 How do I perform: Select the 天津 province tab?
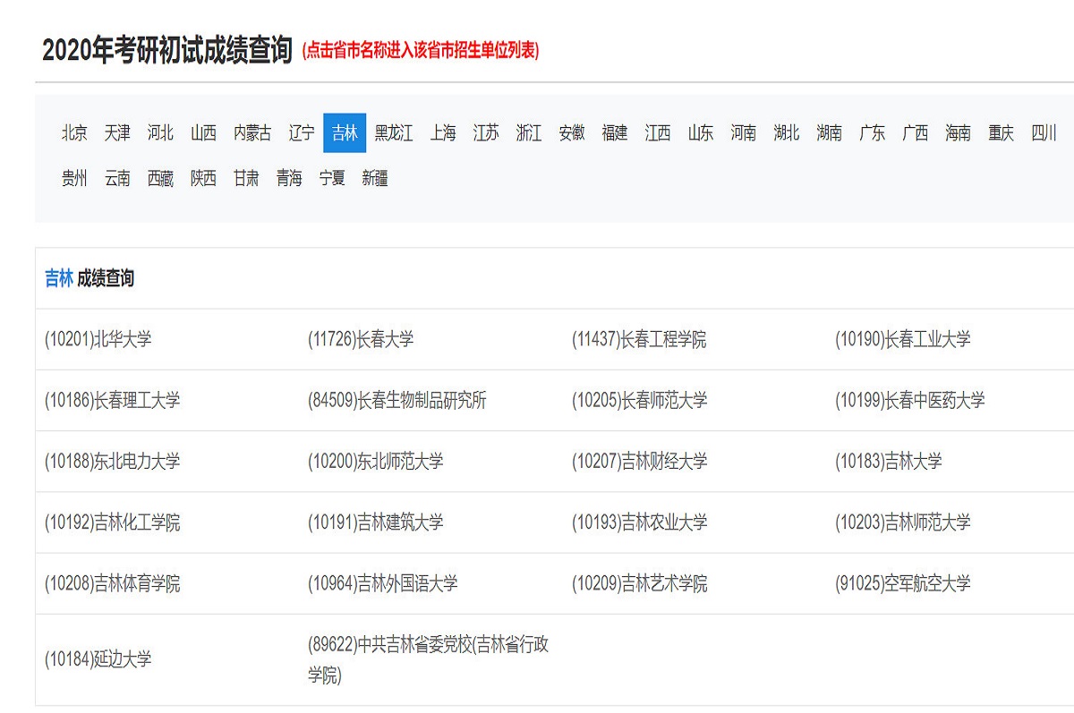point(117,133)
